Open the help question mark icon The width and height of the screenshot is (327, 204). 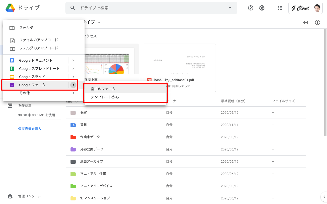(x=251, y=8)
